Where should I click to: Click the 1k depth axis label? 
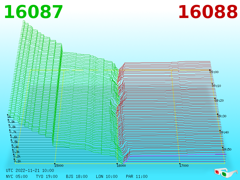click(x=9, y=117)
